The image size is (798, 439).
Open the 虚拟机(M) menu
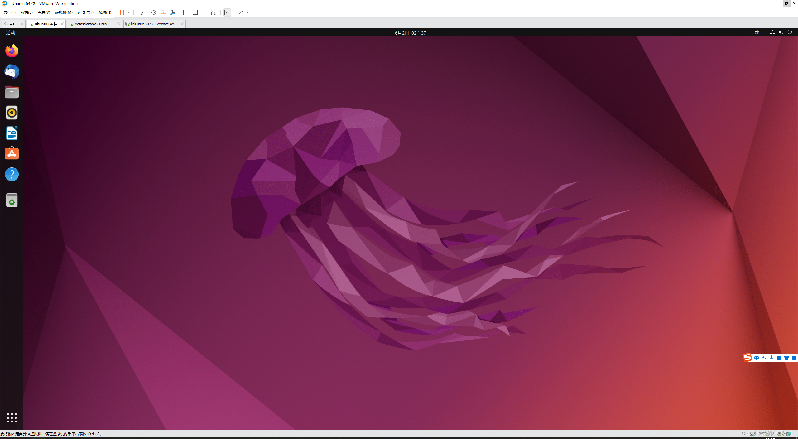[x=64, y=12]
